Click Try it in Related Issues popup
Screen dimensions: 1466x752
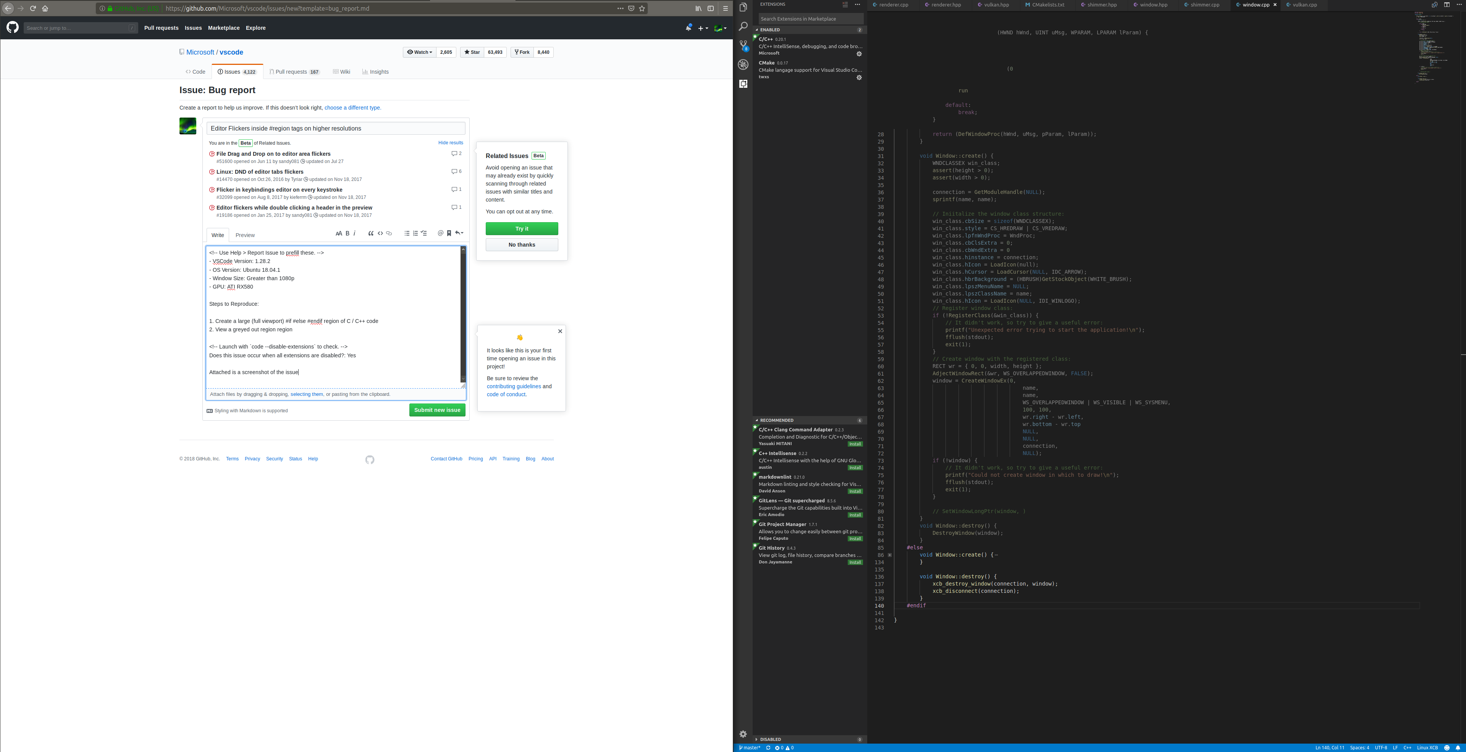522,229
